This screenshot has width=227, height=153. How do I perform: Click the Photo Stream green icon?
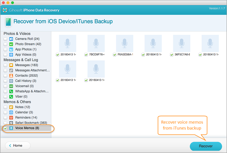(x=11, y=44)
